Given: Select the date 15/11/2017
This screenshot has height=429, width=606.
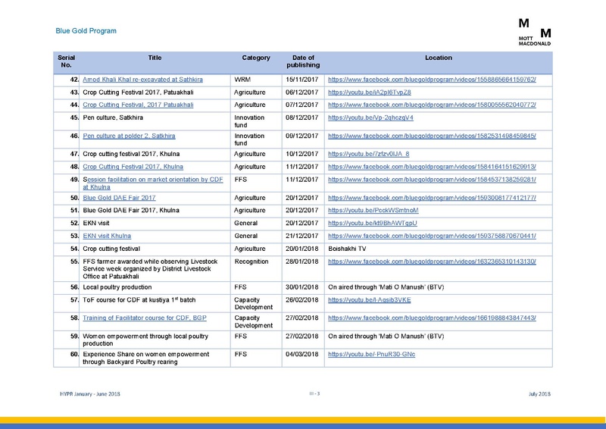Looking at the screenshot, I should pos(301,80).
